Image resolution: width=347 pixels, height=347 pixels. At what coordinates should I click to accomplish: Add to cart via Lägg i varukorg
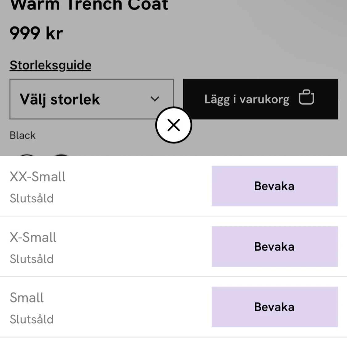260,99
